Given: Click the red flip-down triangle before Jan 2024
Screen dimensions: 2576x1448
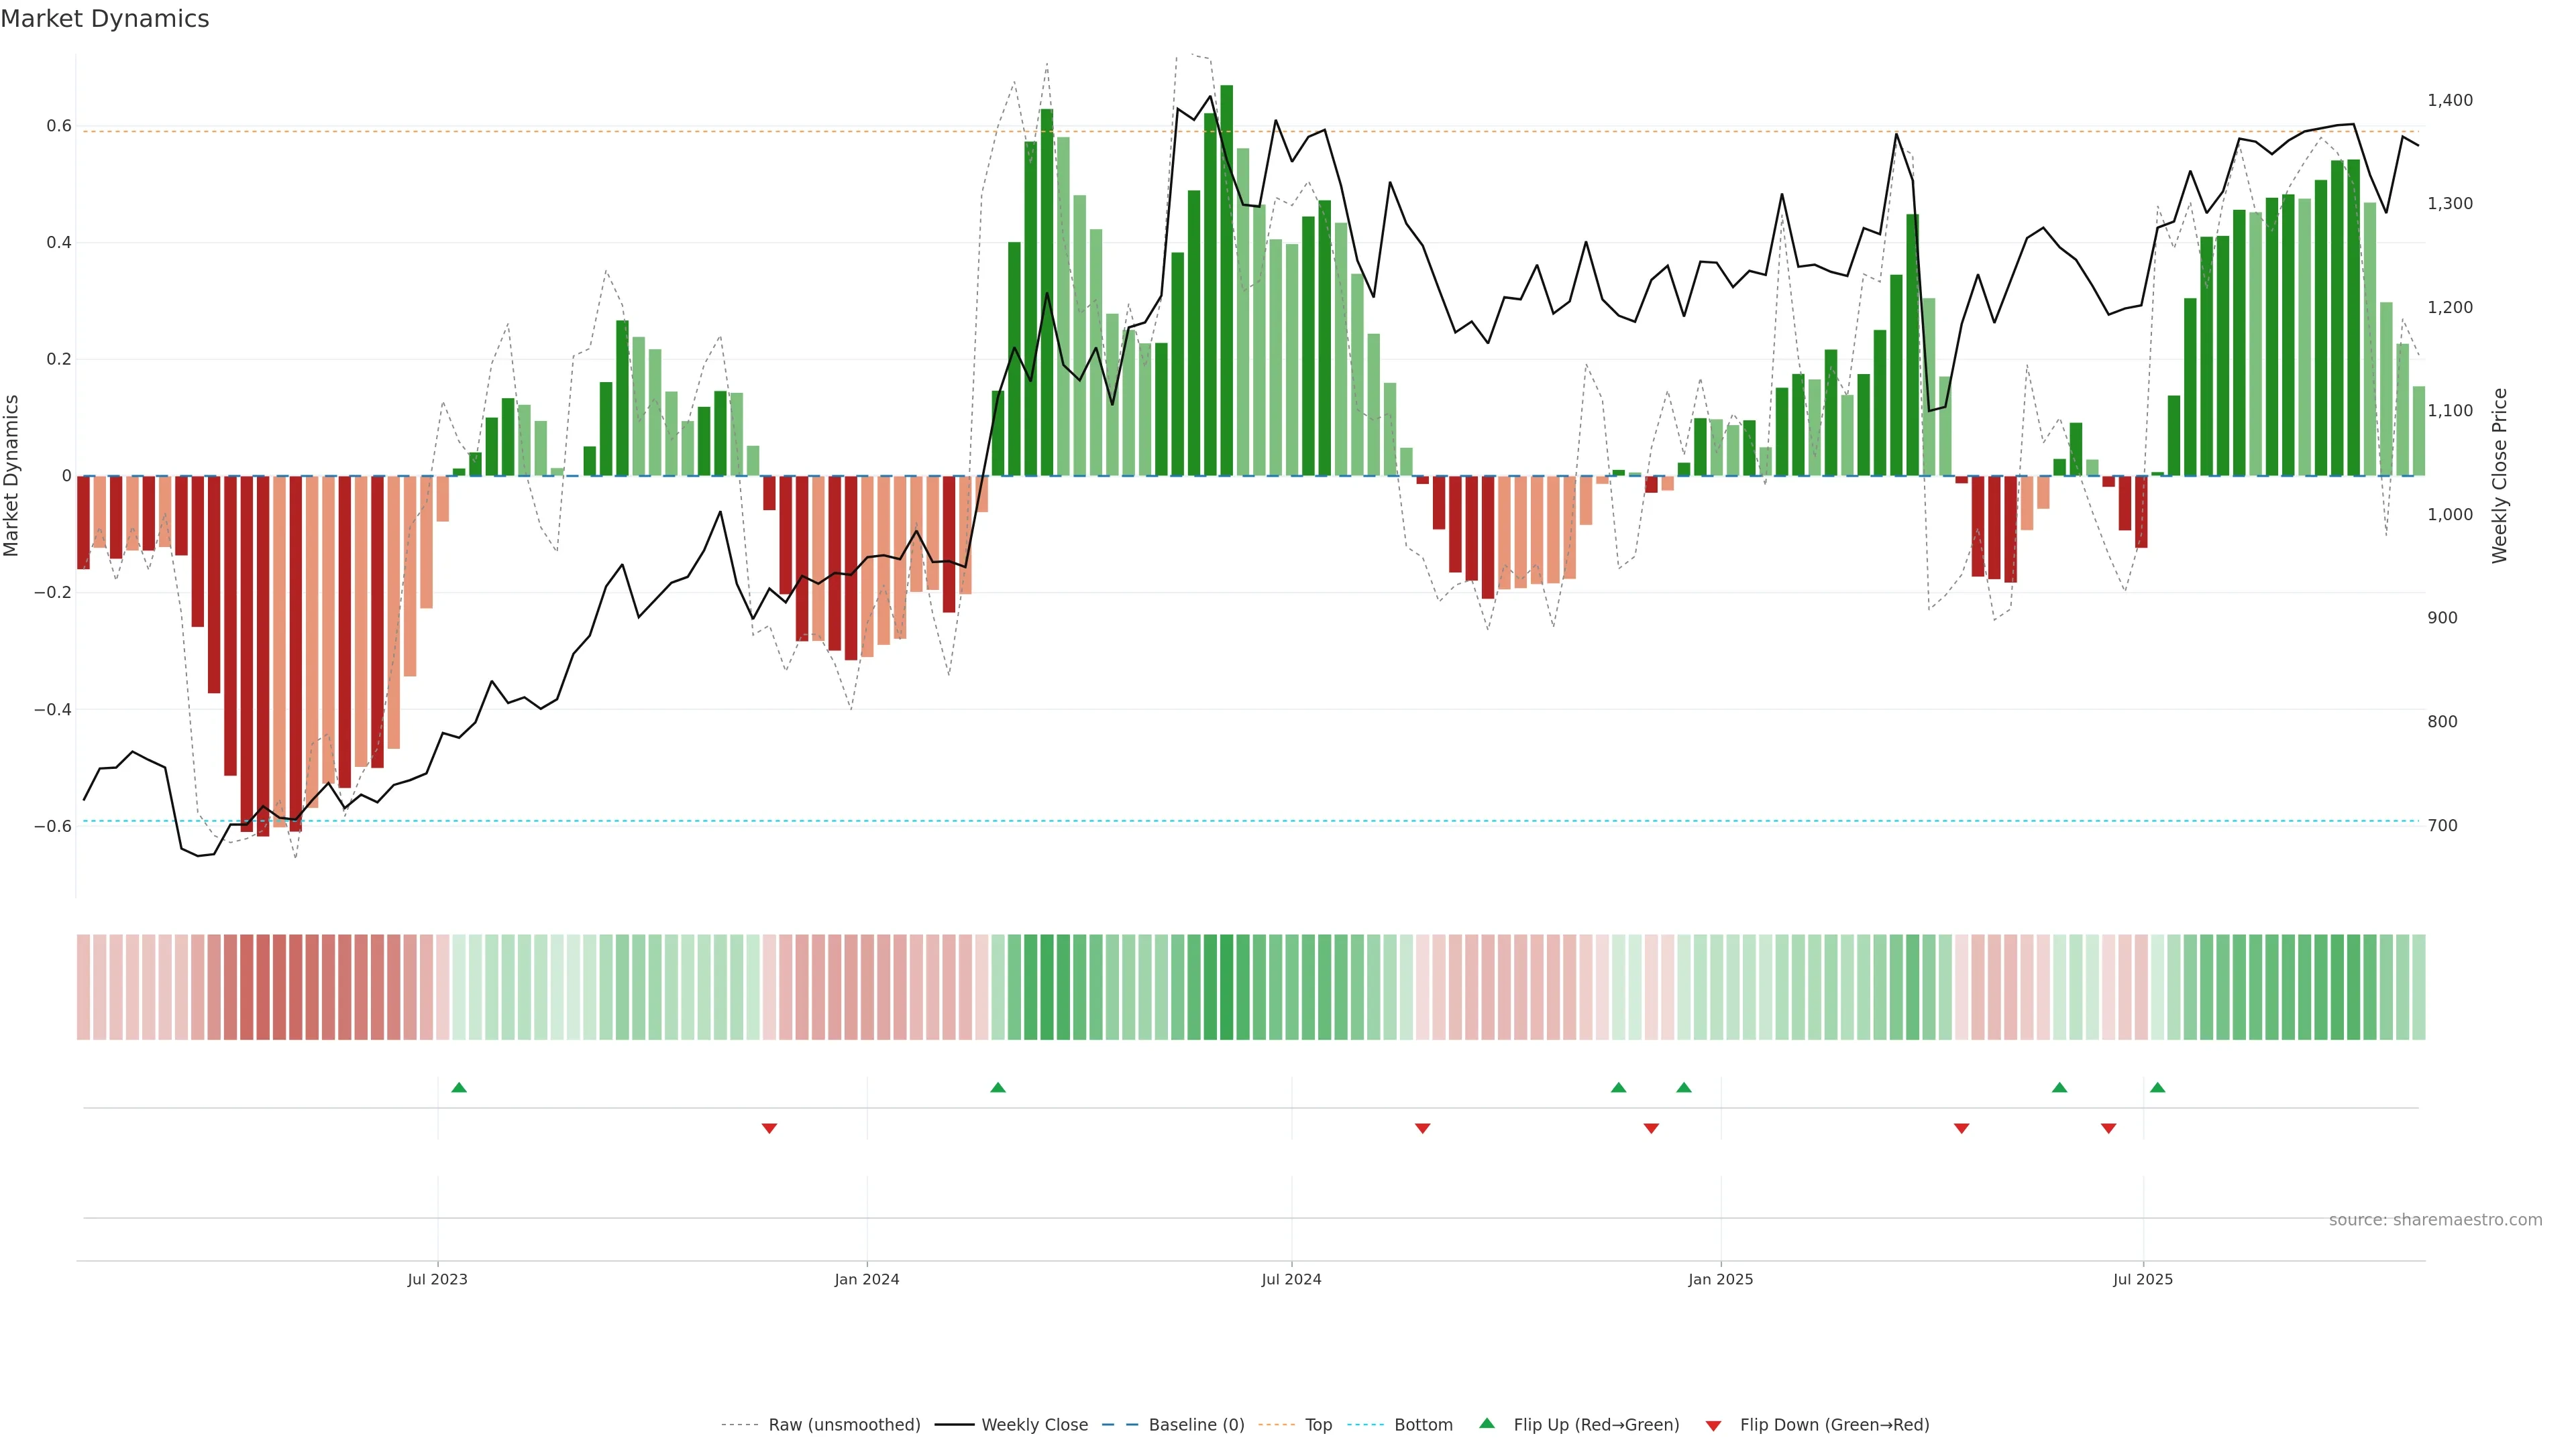Looking at the screenshot, I should pyautogui.click(x=769, y=1128).
